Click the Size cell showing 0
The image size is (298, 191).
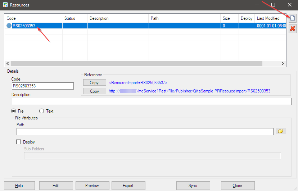(x=230, y=26)
